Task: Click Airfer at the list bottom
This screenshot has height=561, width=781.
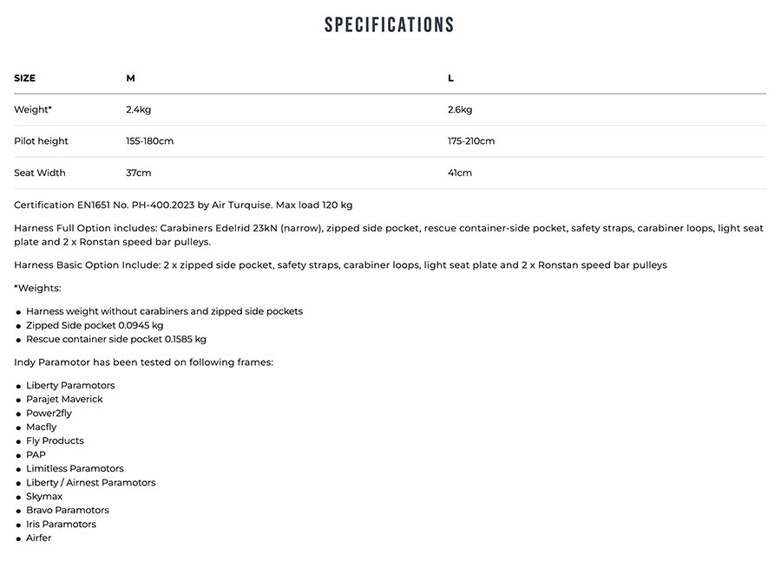Action: [39, 538]
